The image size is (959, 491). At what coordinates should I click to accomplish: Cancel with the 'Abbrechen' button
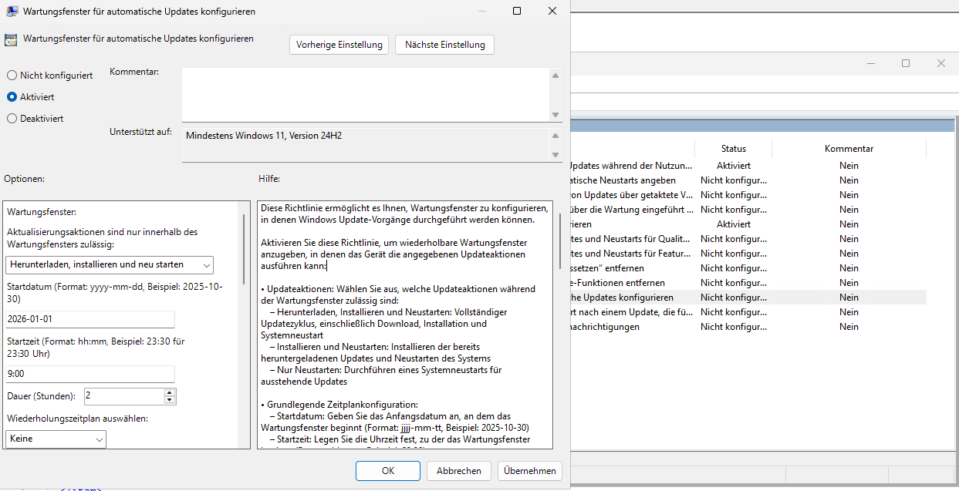(x=459, y=471)
